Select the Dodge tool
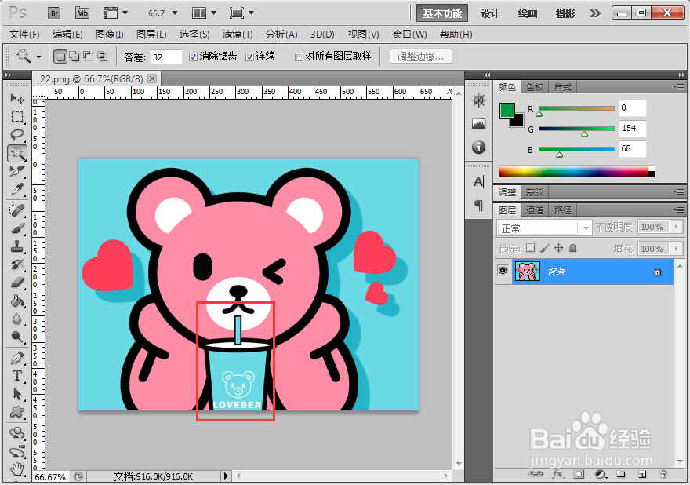This screenshot has height=485, width=690. (17, 337)
